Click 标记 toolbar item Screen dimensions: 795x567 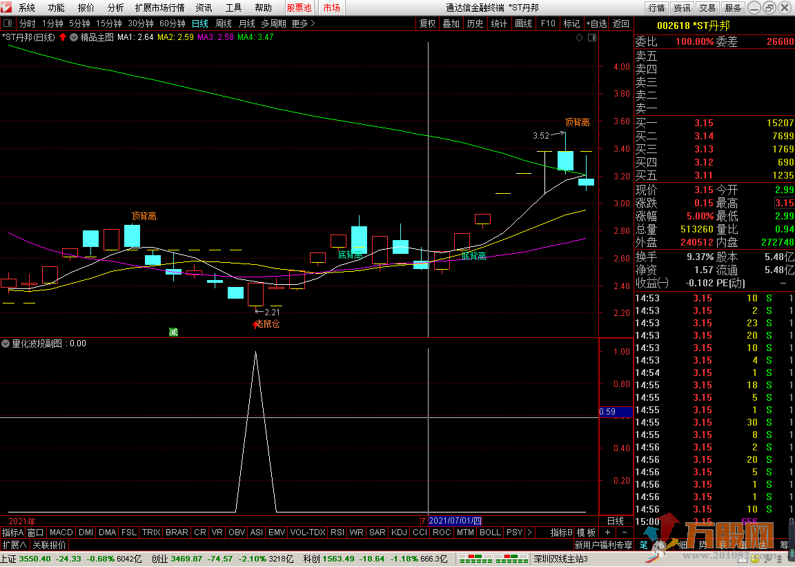[x=571, y=23]
